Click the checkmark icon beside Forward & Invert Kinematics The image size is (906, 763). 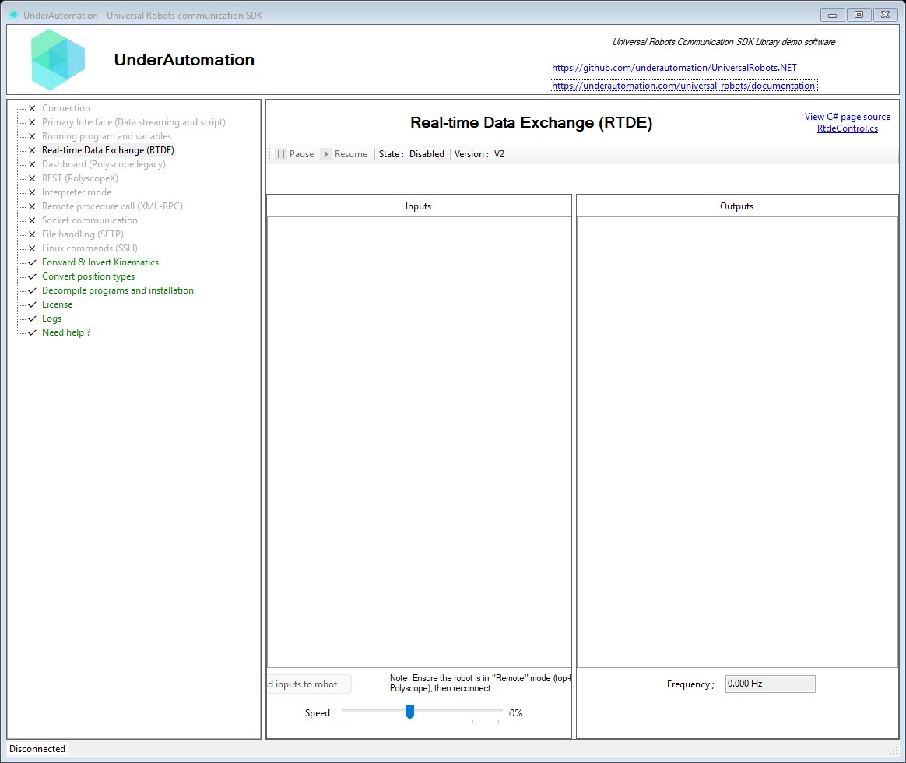tap(33, 262)
